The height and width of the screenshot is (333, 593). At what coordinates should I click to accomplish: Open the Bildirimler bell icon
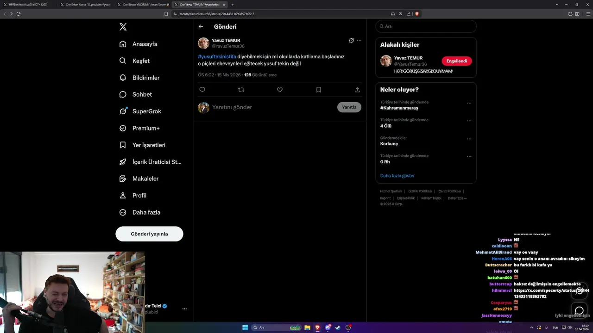coord(123,78)
